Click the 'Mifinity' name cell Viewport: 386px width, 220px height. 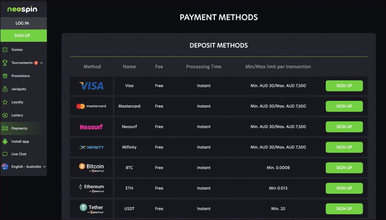tap(129, 147)
